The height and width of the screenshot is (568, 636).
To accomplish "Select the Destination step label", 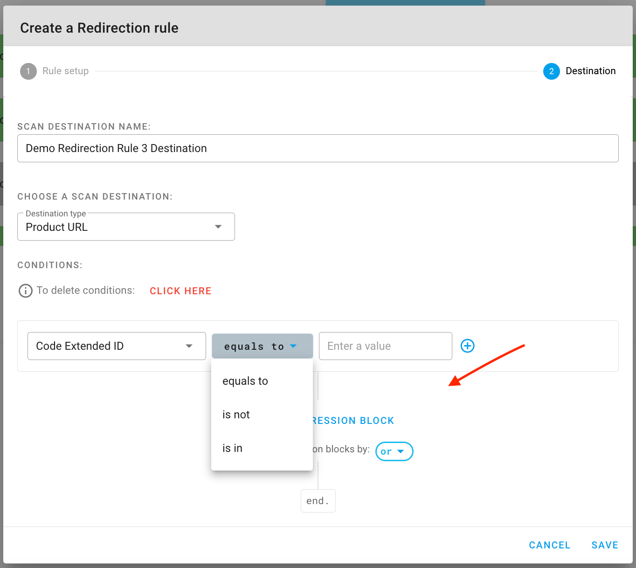I will click(590, 71).
